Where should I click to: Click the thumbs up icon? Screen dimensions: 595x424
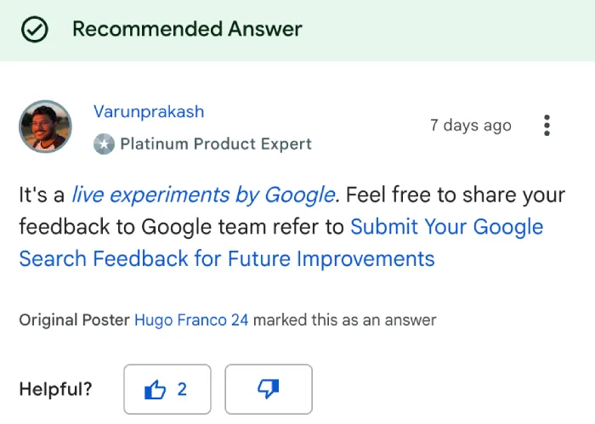pos(155,389)
